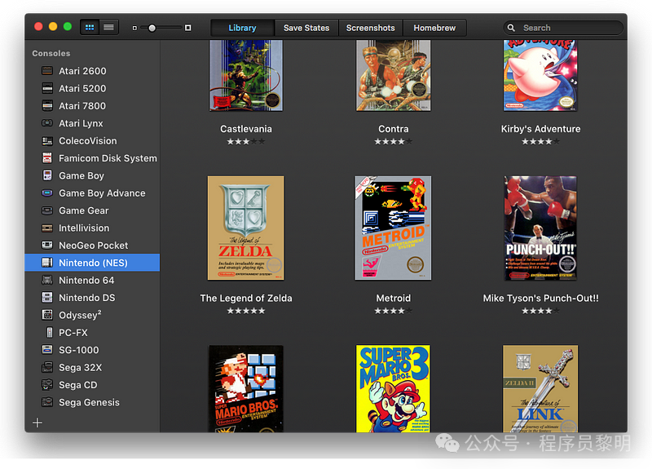Open the Library tab
This screenshot has width=652, height=469.
pyautogui.click(x=242, y=28)
